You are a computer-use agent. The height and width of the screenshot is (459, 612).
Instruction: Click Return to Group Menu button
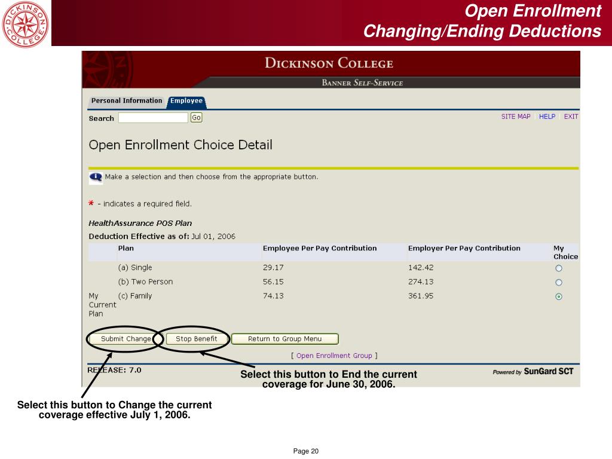tap(285, 339)
